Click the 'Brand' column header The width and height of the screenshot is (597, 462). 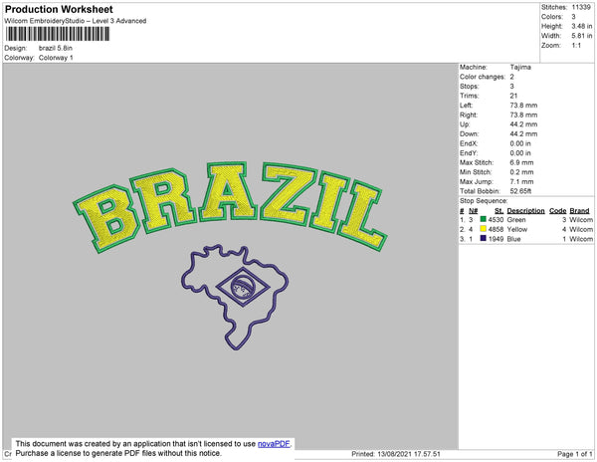click(x=579, y=211)
